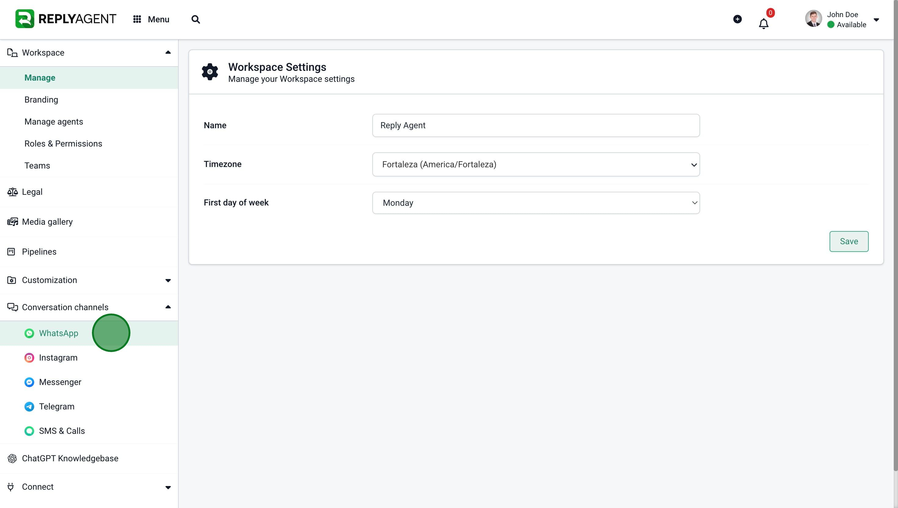Collapse Conversation channels arrow

coord(168,307)
